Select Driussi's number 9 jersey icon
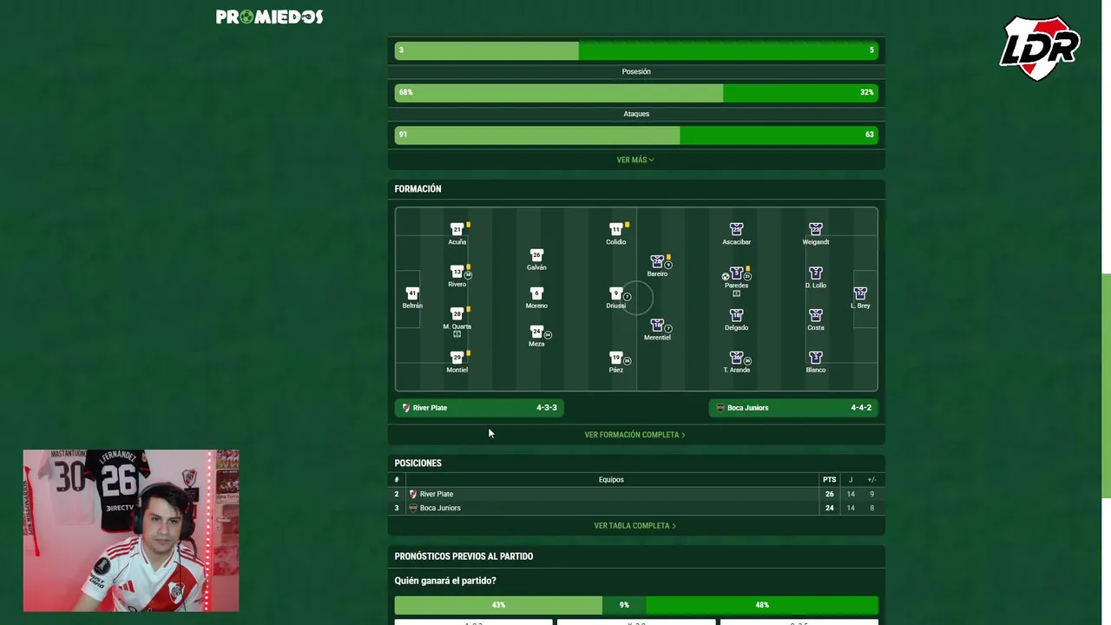Screen dimensions: 1111x625 coord(616,293)
